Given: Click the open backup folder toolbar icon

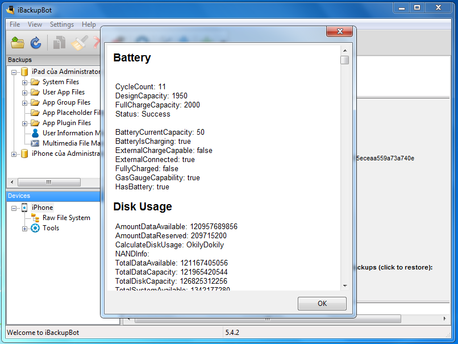Looking at the screenshot, I should tap(18, 43).
